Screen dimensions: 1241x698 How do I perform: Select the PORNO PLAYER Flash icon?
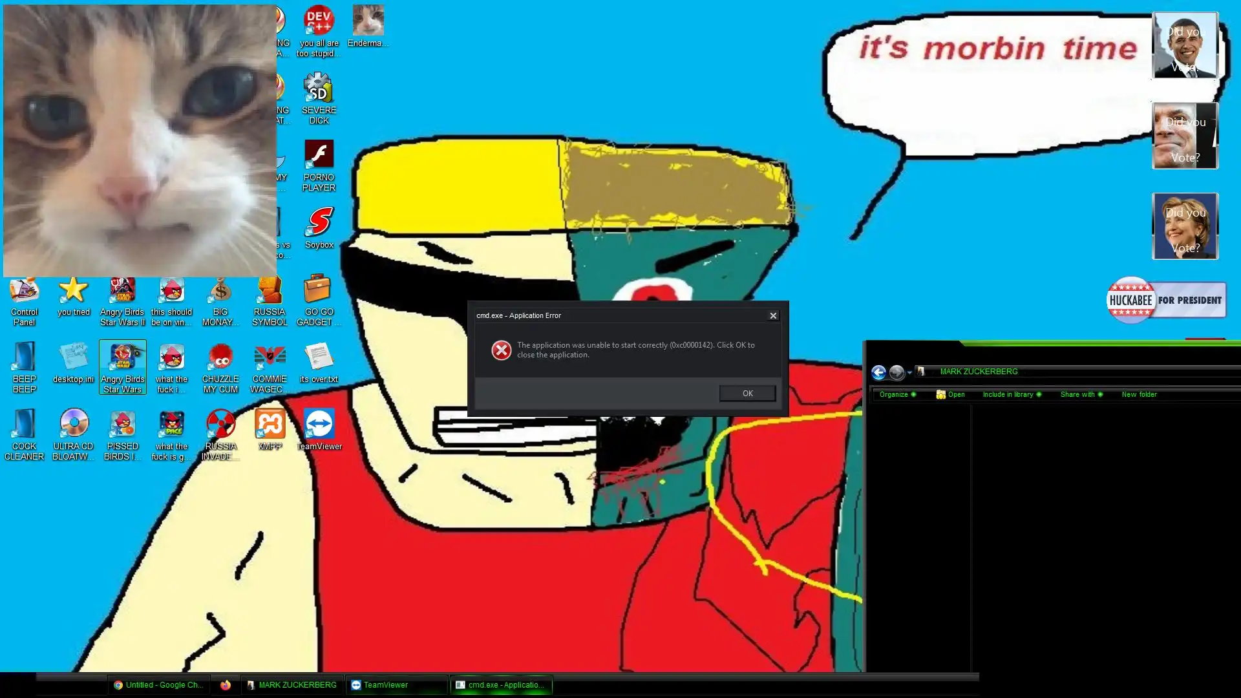(319, 156)
